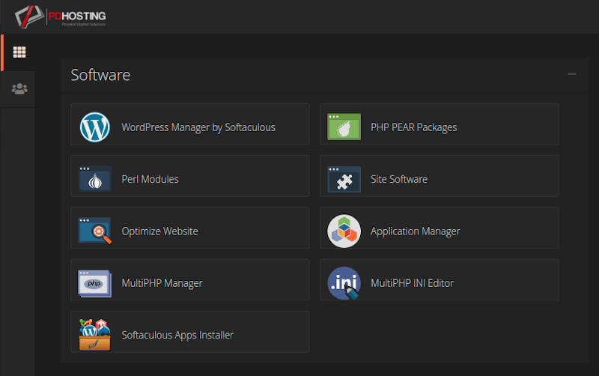Open PHP PEAR Packages link
Image resolution: width=599 pixels, height=376 pixels.
(x=414, y=127)
